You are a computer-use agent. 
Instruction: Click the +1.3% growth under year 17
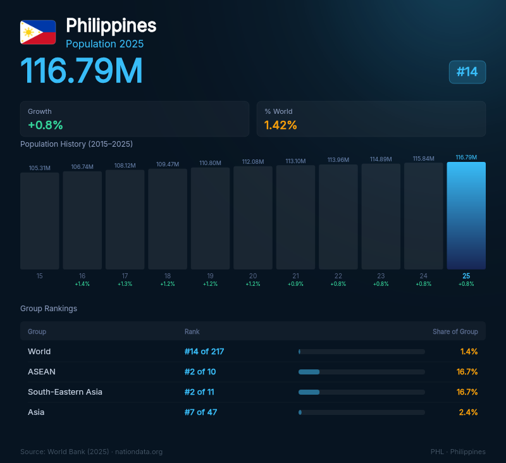(125, 284)
